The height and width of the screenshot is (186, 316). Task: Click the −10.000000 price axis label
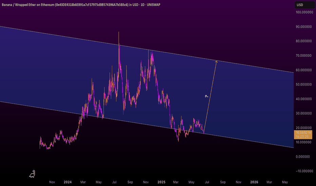coord(304,171)
